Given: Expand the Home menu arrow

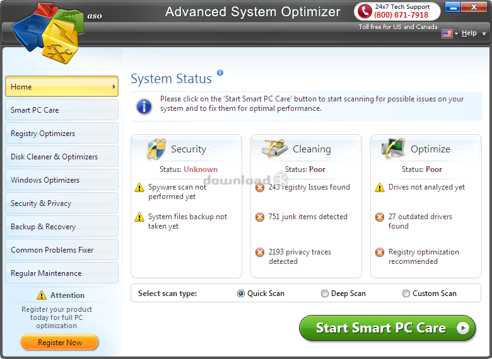Looking at the screenshot, I should [114, 86].
